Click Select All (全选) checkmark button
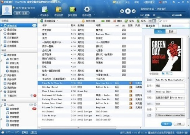 coord(129,21)
